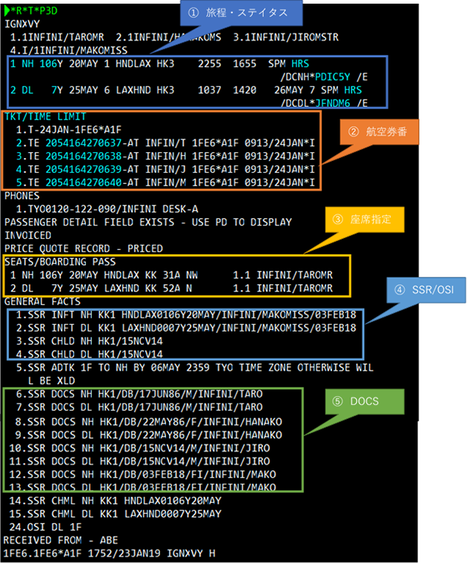Click departure time 1037 on the DL segment
The height and width of the screenshot is (563, 467).
tap(210, 90)
